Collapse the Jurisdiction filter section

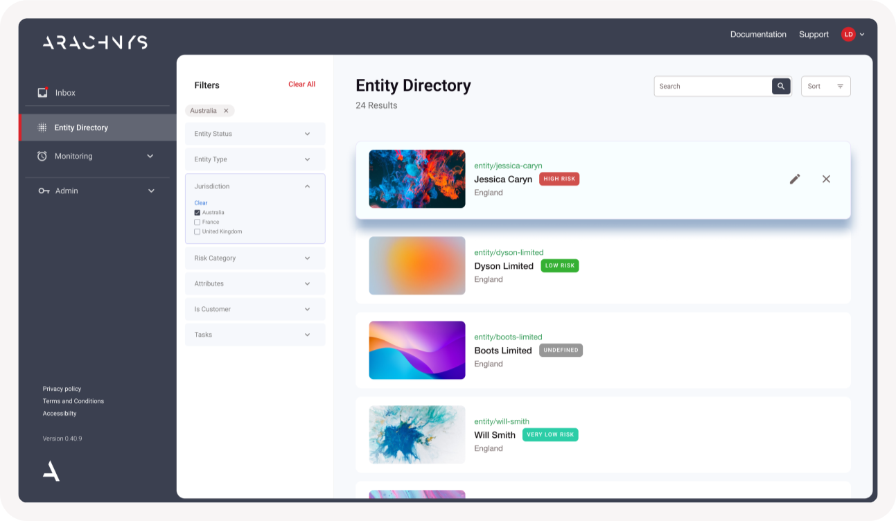point(307,186)
